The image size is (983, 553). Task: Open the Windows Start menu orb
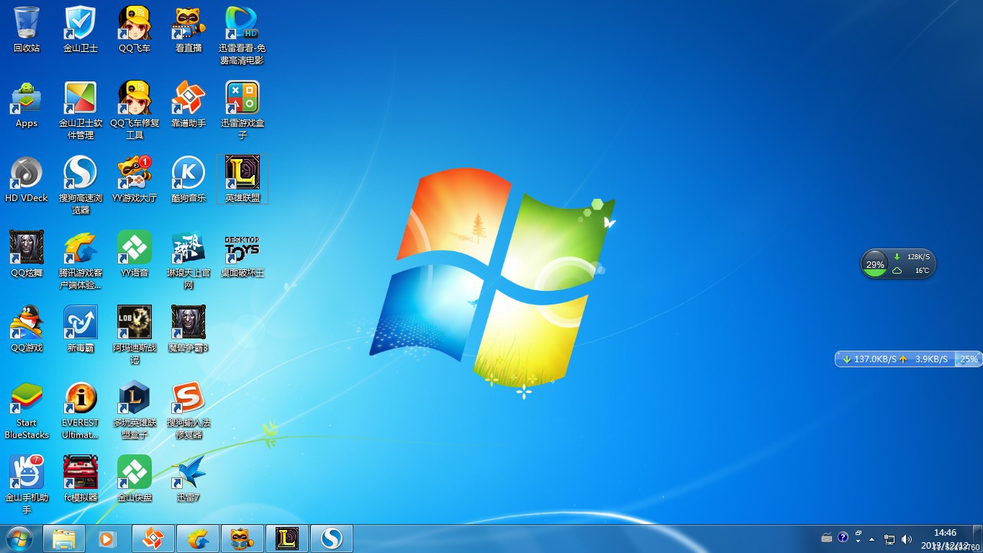click(x=19, y=539)
